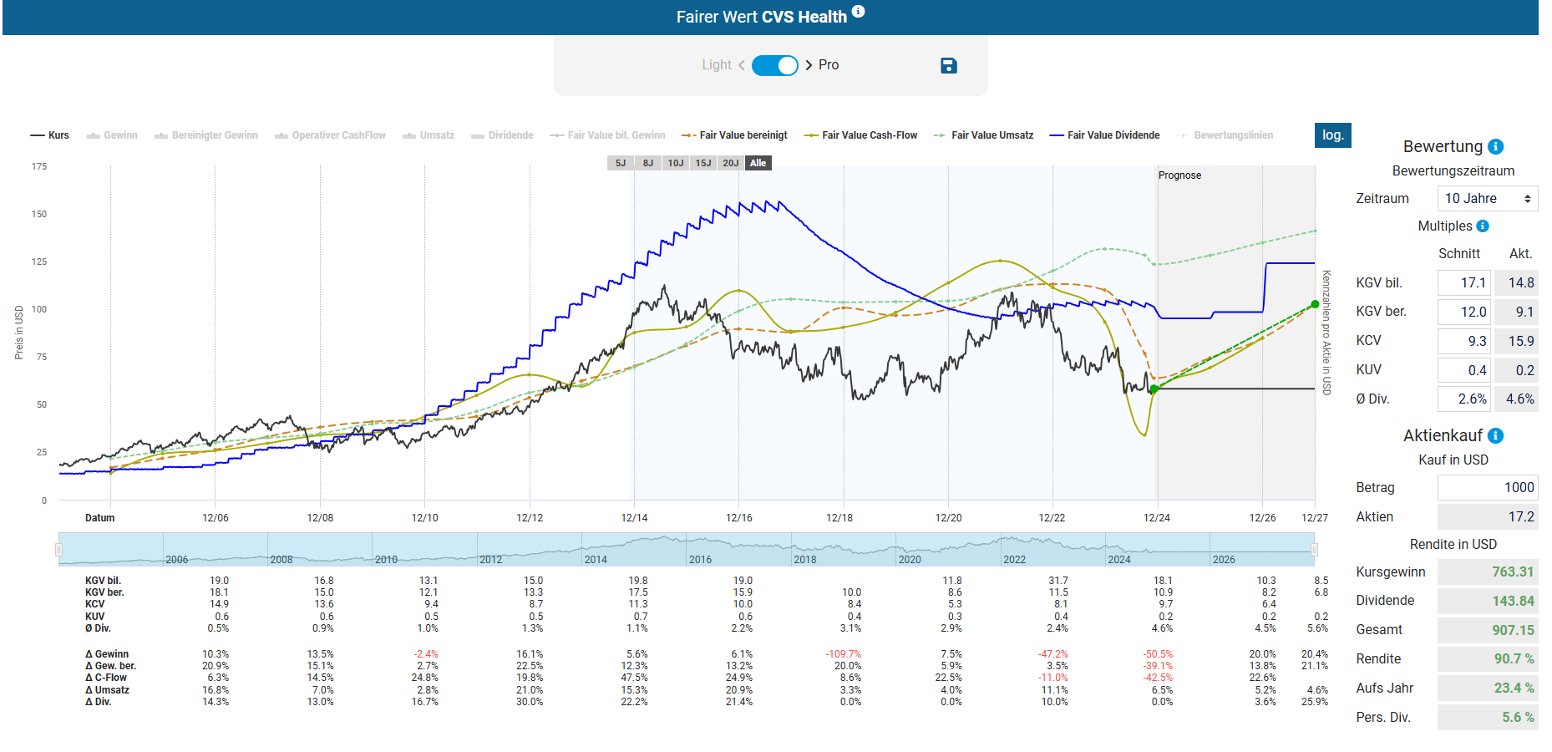This screenshot has height=752, width=1552.
Task: Click the log. scale button
Action: 1332,135
